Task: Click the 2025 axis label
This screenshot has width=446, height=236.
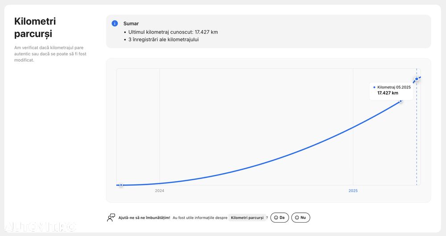Action: [353, 191]
